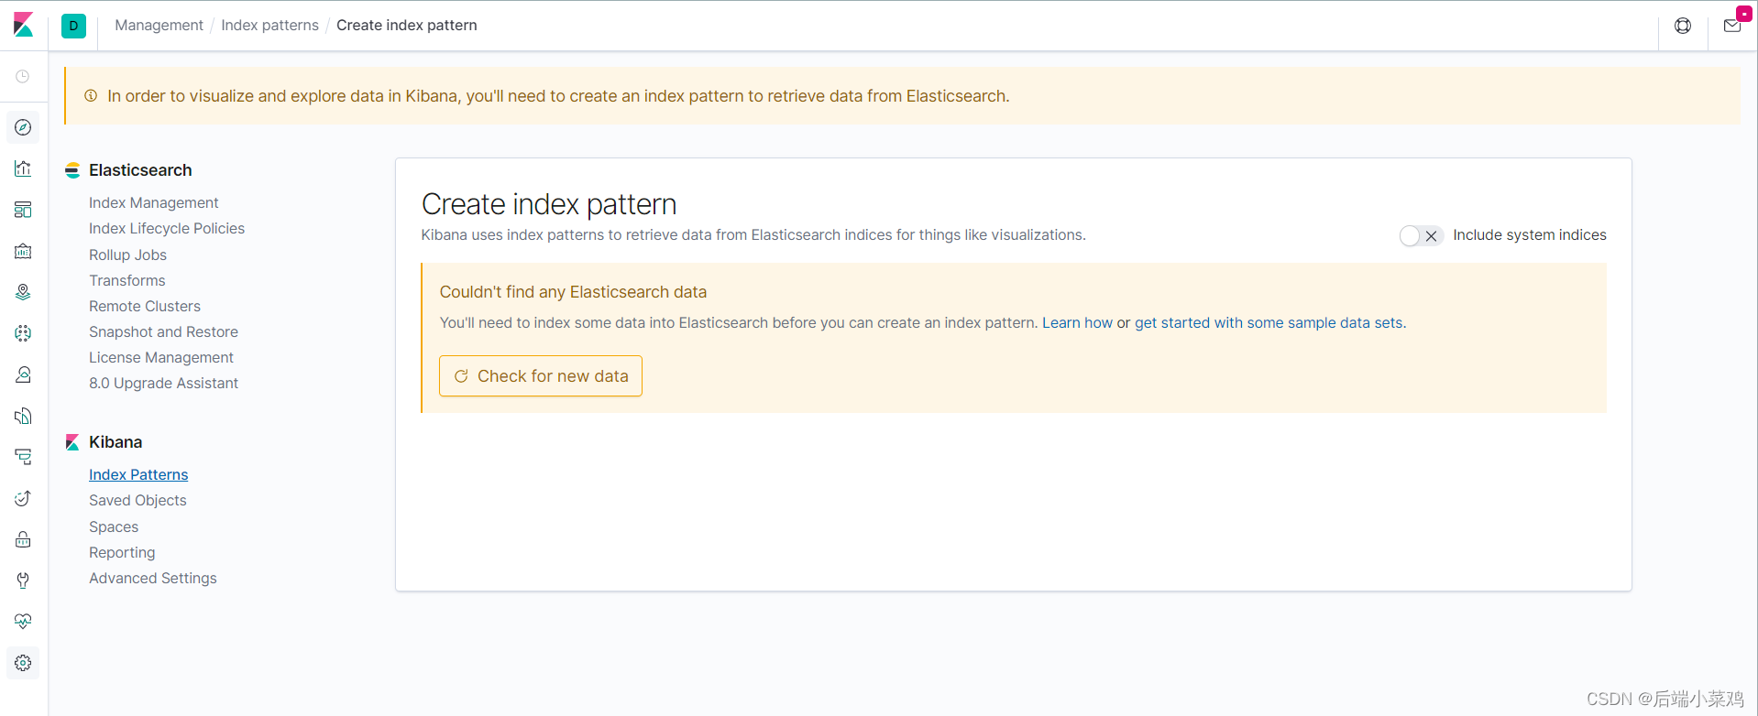Open newsfeed mail icon in header

pyautogui.click(x=1732, y=26)
